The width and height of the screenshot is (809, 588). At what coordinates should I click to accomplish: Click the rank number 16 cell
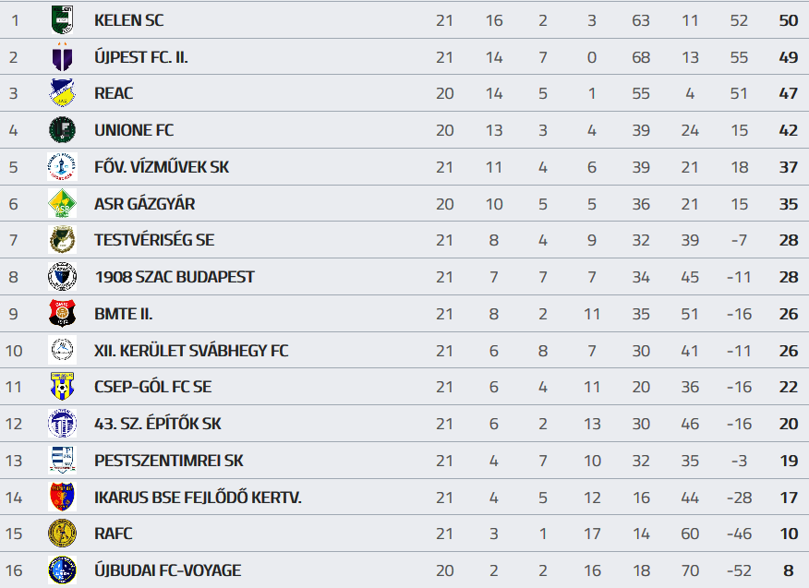tap(14, 570)
